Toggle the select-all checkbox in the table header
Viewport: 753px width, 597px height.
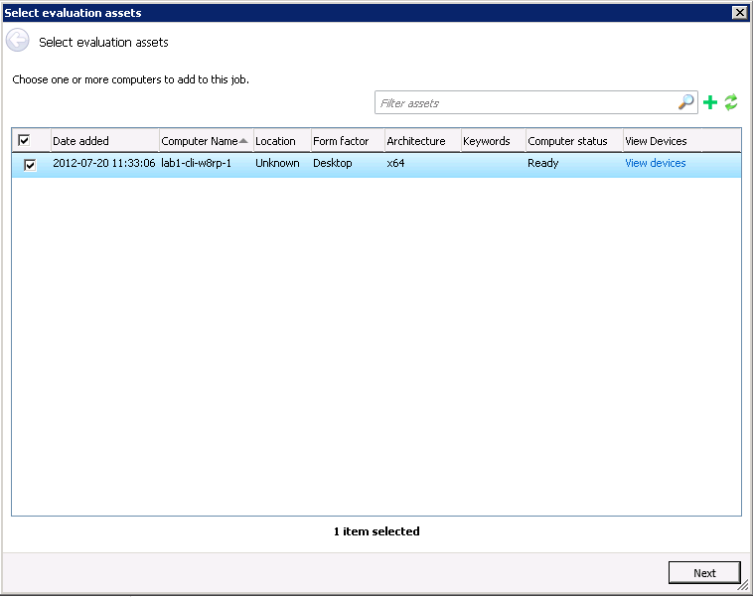point(24,141)
